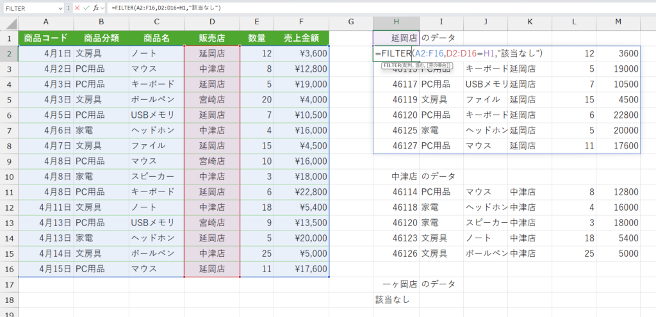Click cell J4 USBメモリ in the 延岡店 results
This screenshot has height=317, width=656.
click(x=486, y=84)
